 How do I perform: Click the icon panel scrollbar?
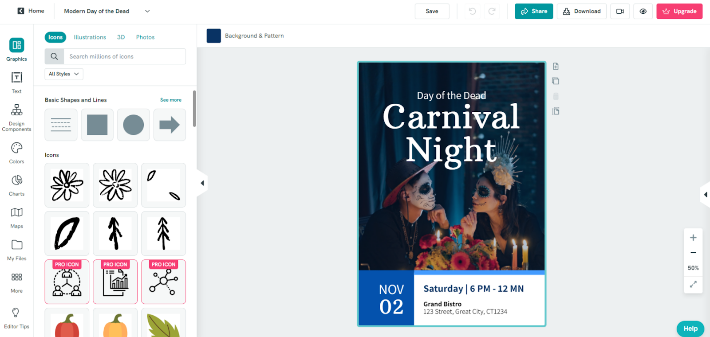tap(194, 109)
